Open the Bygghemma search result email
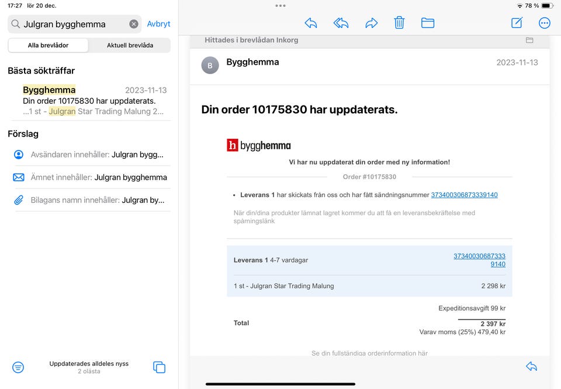Screen dimensions: 561x389 point(89,101)
